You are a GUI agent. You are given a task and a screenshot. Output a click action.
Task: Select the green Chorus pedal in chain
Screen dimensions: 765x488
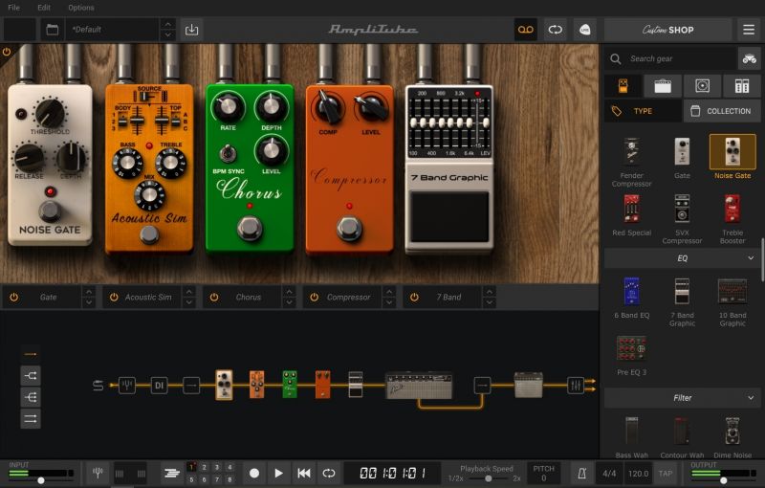pos(290,384)
